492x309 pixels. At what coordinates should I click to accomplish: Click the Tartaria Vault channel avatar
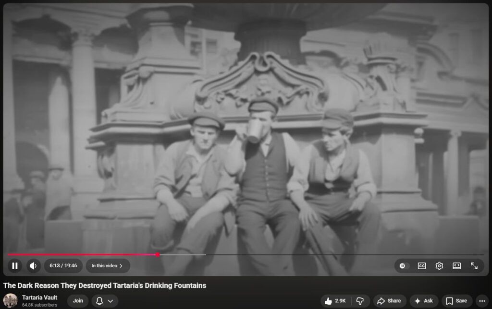[x=11, y=301]
